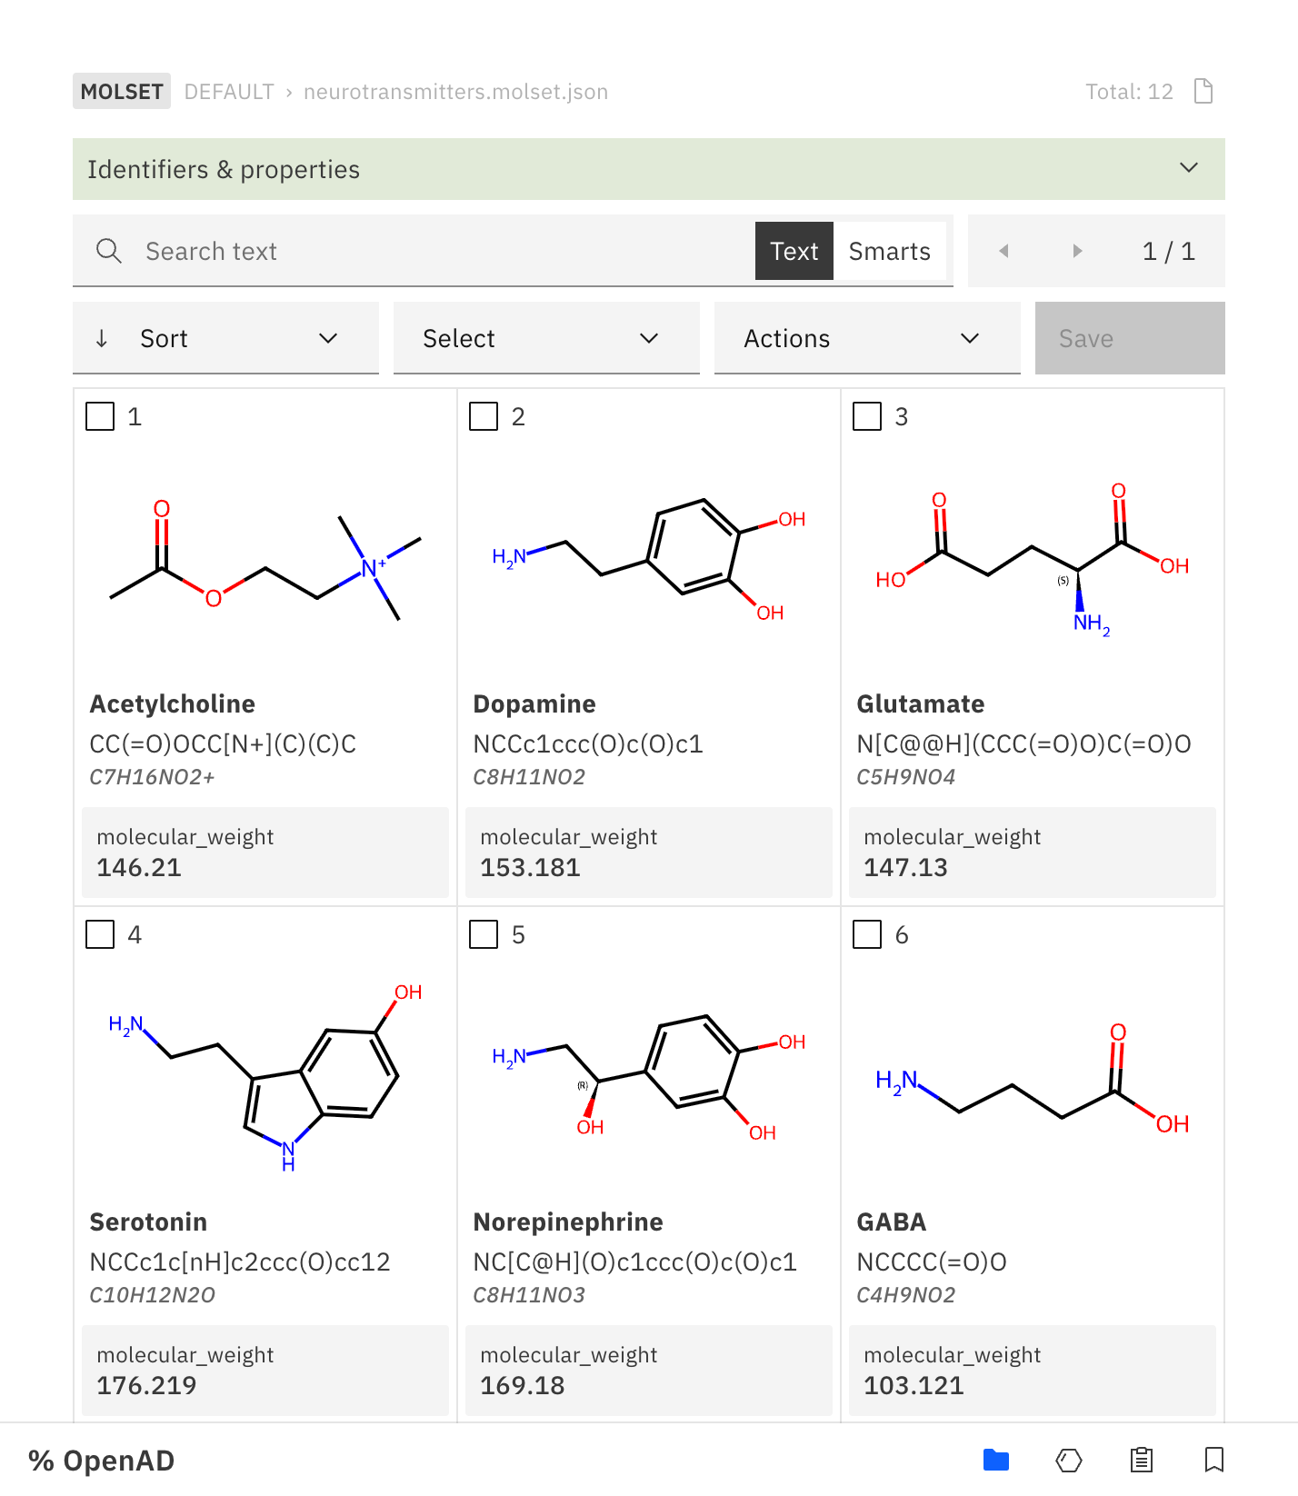This screenshot has width=1298, height=1496.
Task: Go to next page arrow
Action: pyautogui.click(x=1077, y=251)
